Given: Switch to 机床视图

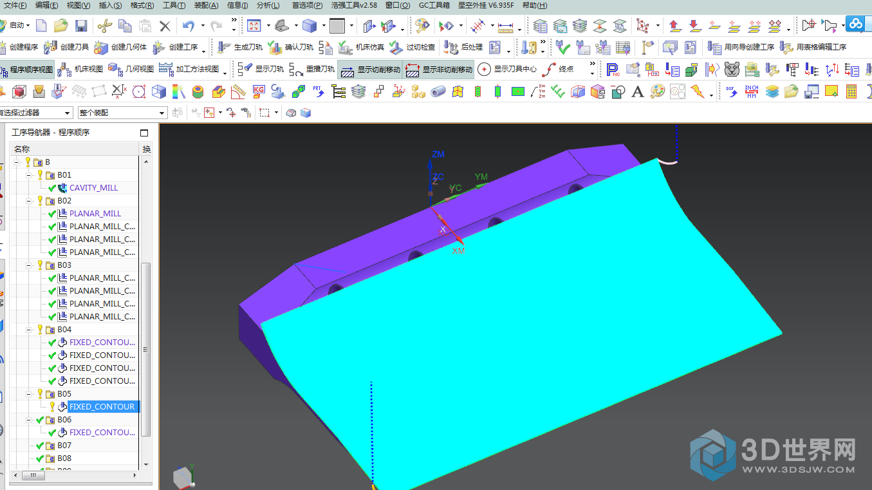Looking at the screenshot, I should 80,70.
